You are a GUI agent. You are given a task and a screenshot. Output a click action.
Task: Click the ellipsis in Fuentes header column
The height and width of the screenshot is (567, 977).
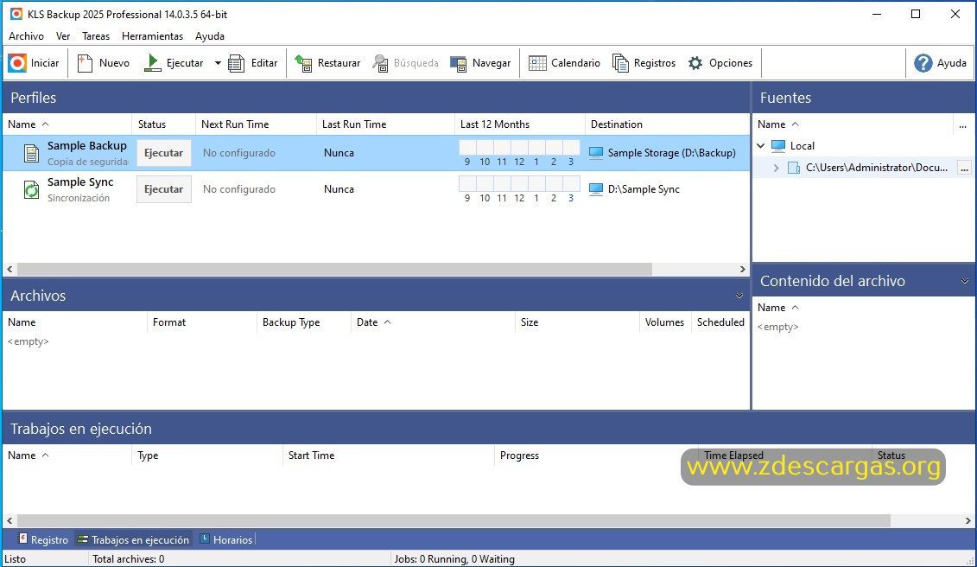tap(962, 124)
